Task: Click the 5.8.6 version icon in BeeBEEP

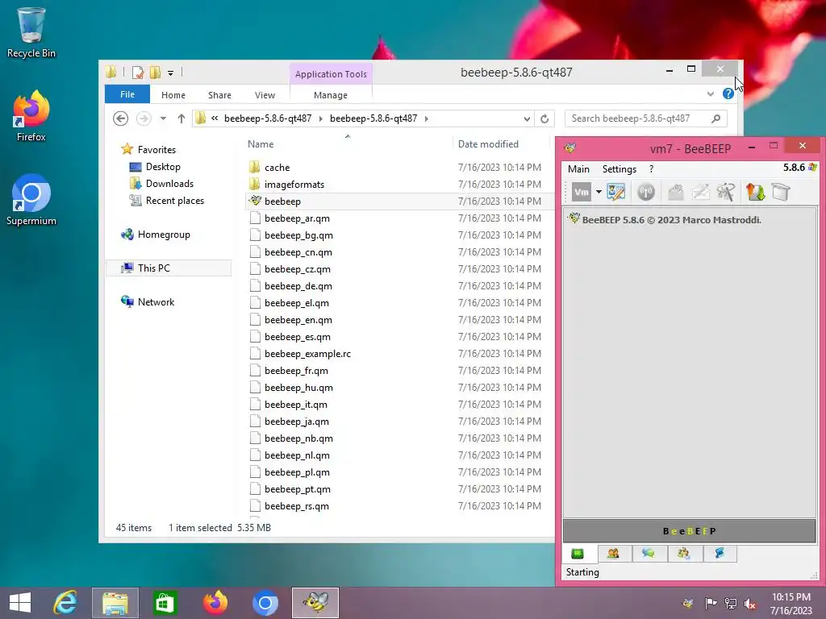Action: 812,168
